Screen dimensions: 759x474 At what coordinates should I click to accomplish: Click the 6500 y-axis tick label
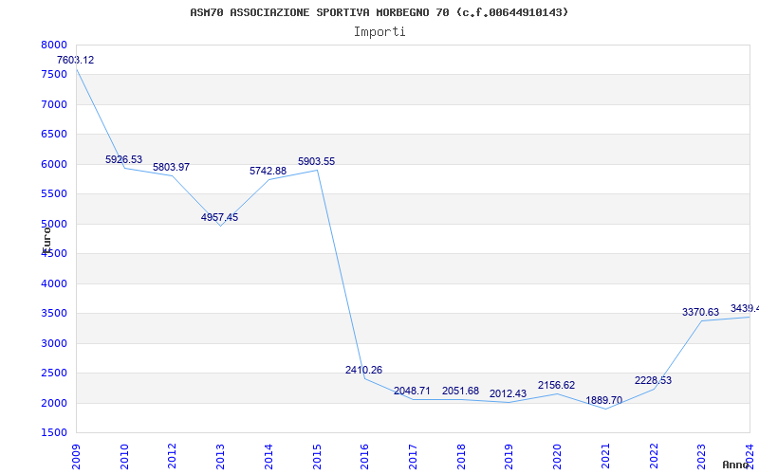[x=52, y=134]
